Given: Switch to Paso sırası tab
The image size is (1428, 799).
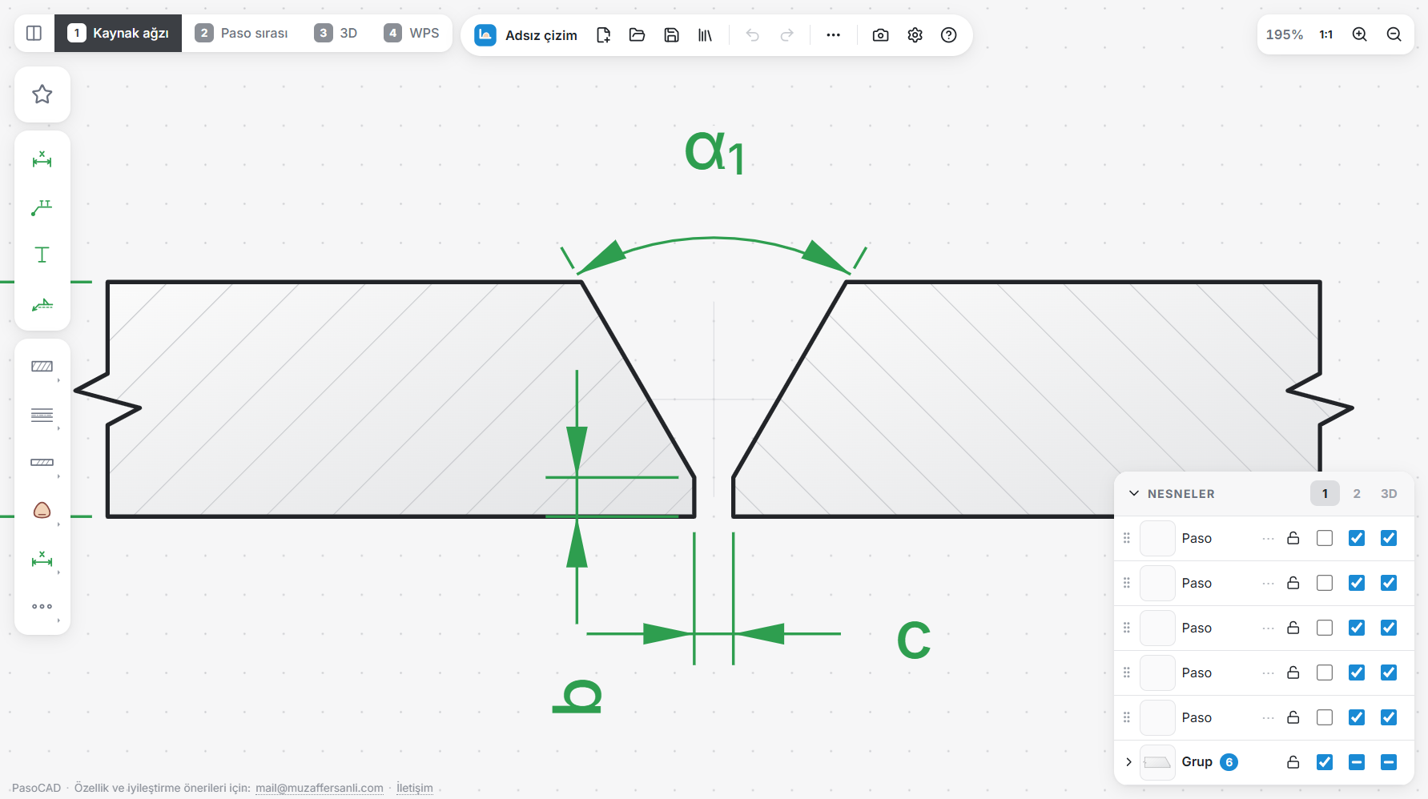Looking at the screenshot, I should point(242,33).
